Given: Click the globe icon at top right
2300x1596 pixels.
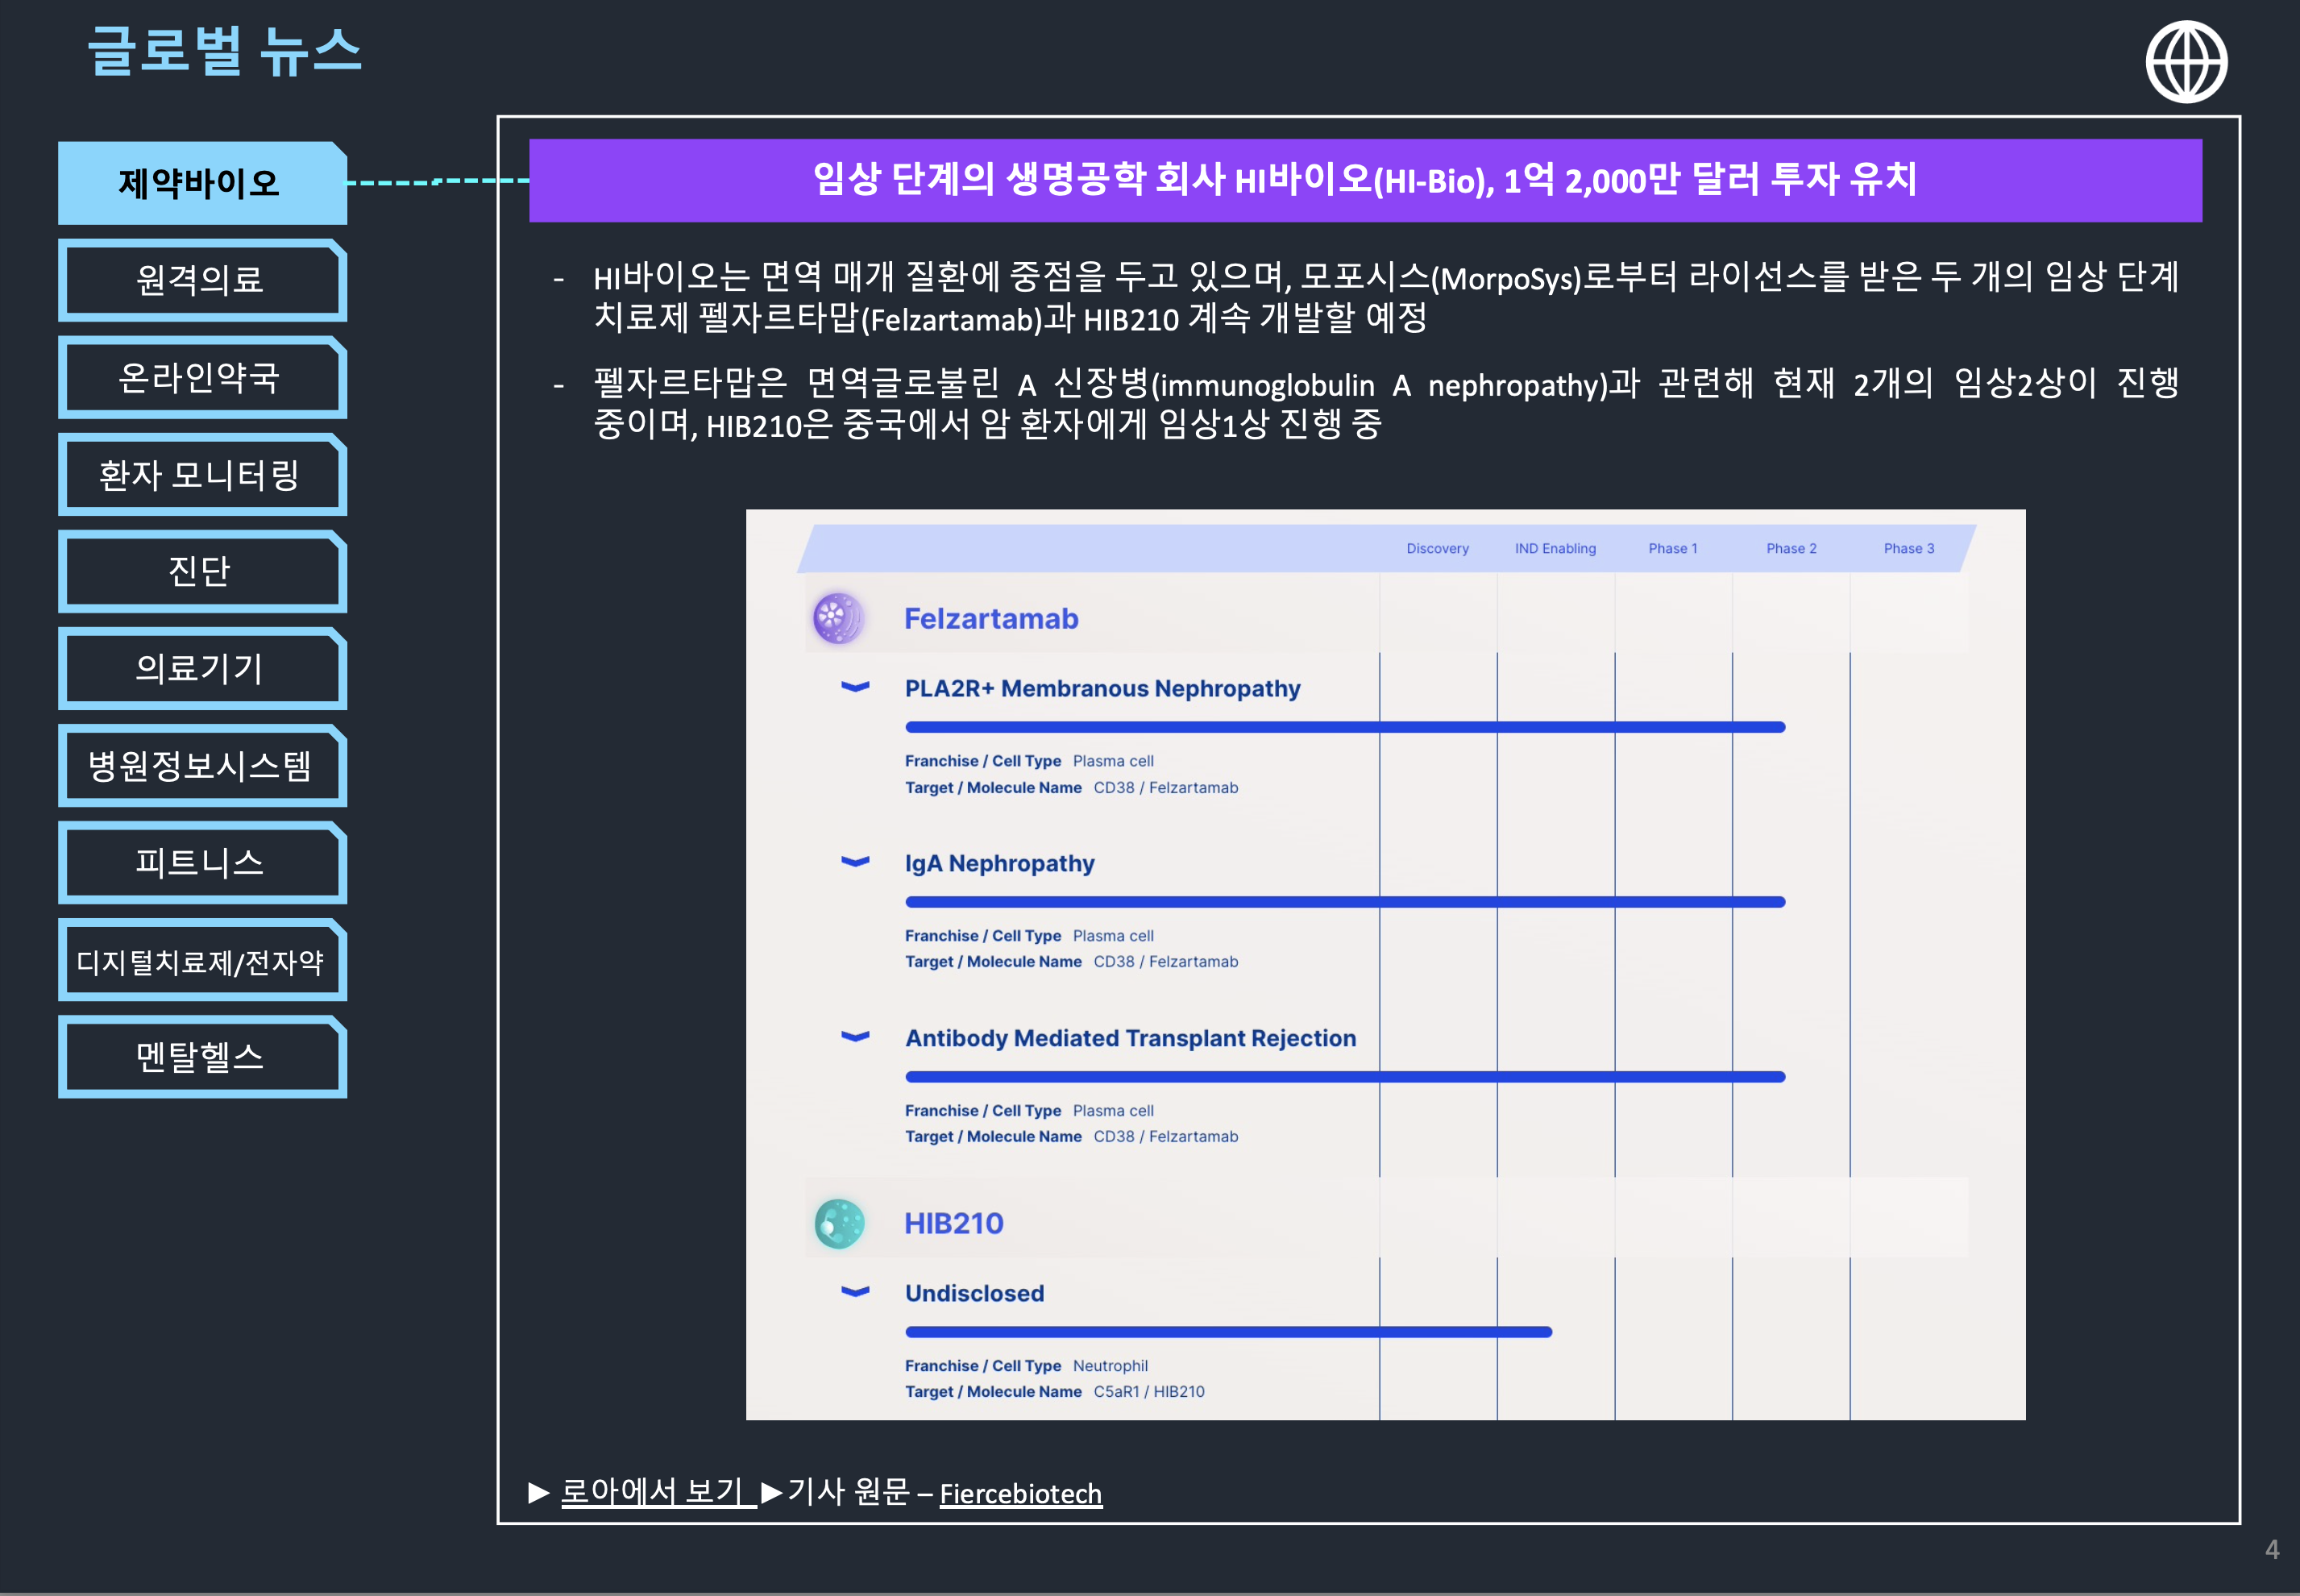Looking at the screenshot, I should coord(2189,62).
